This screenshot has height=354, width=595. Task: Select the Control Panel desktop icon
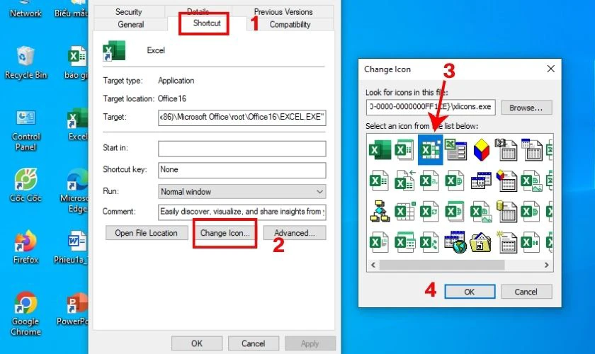coord(25,130)
